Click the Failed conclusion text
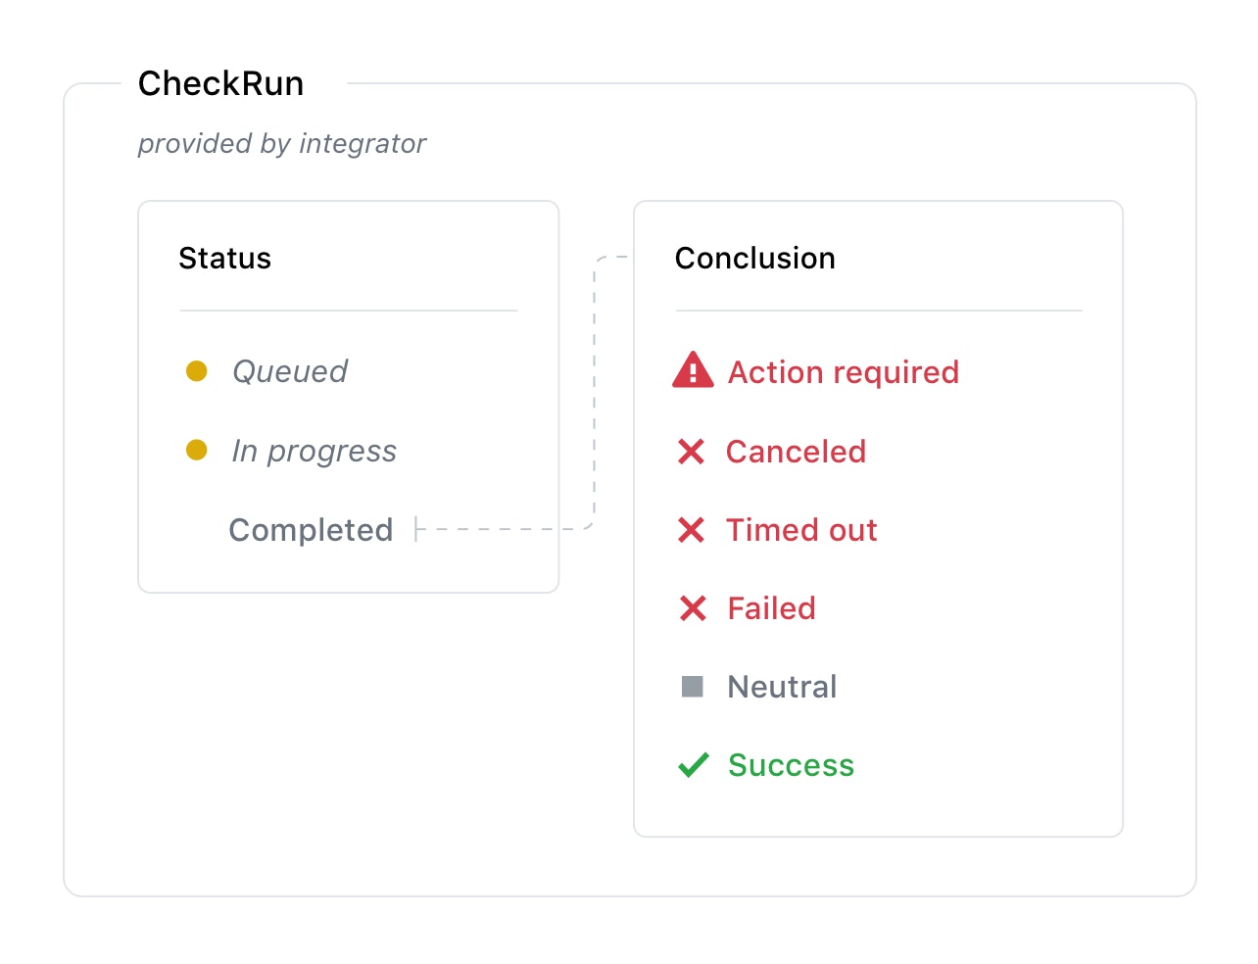 pos(771,608)
